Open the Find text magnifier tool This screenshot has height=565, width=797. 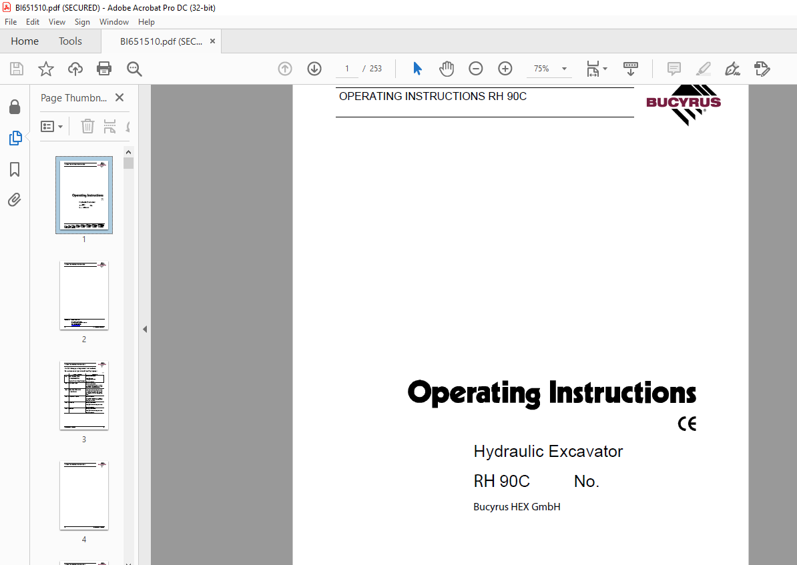(x=134, y=69)
